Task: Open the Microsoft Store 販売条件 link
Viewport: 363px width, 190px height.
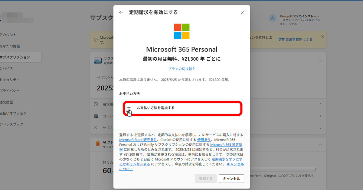Action: 138,140
